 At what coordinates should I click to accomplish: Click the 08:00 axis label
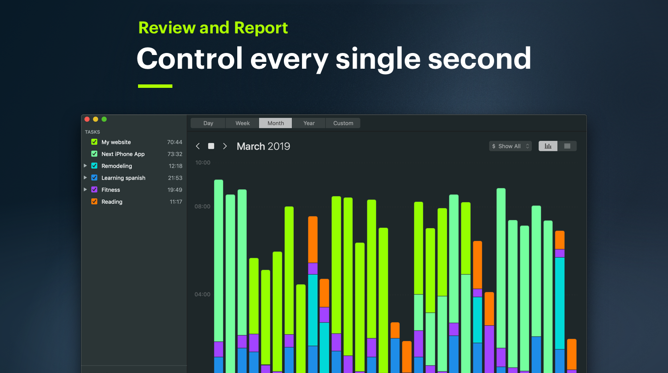202,207
